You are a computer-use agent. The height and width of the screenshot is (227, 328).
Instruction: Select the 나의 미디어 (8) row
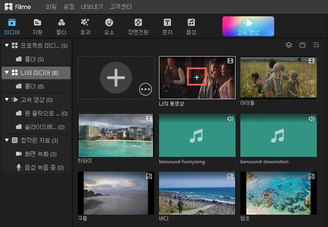click(36, 73)
